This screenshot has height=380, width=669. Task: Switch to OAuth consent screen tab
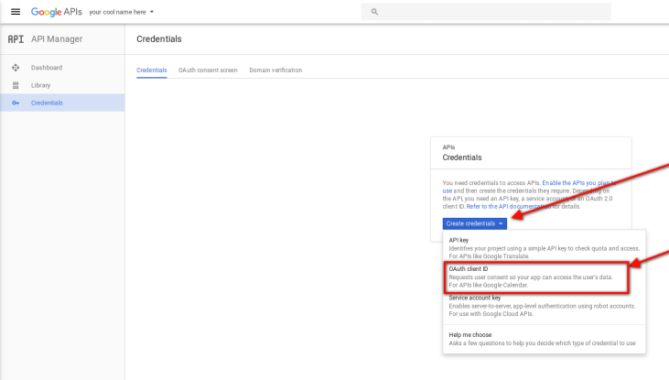pyautogui.click(x=208, y=70)
